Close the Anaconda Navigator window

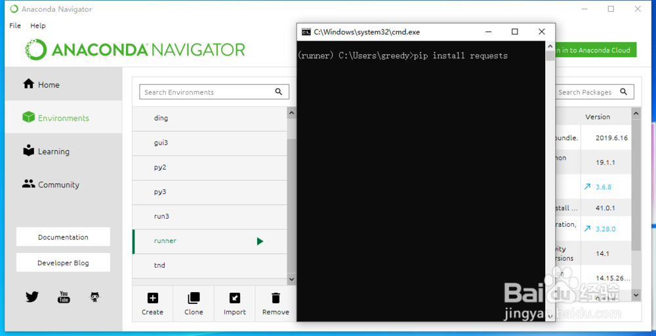pos(638,9)
